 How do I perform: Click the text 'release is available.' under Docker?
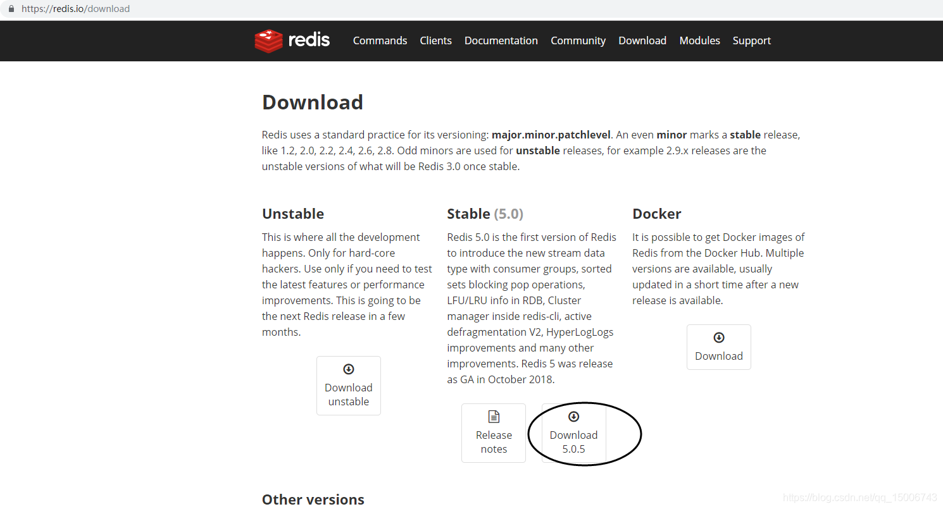tap(677, 300)
